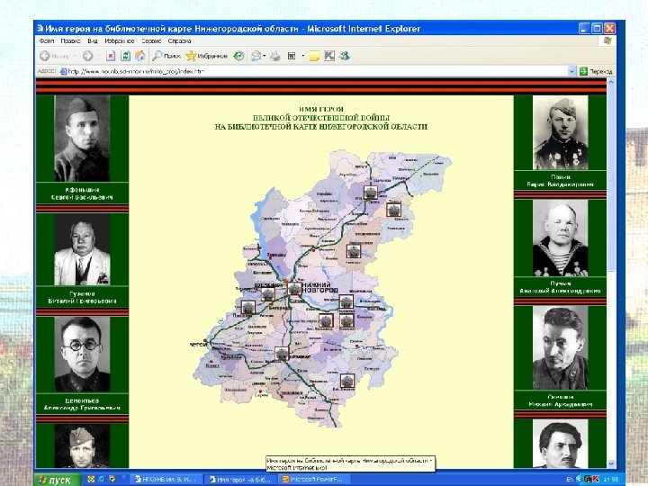Open the Избранное menu
Viewport: 648px width, 486px height.
120,40
